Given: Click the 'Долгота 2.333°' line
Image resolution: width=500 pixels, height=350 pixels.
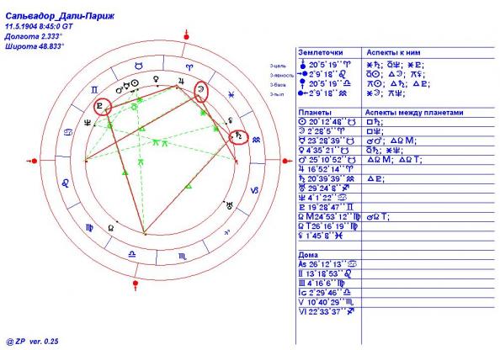Looking at the screenshot, I should [34, 36].
